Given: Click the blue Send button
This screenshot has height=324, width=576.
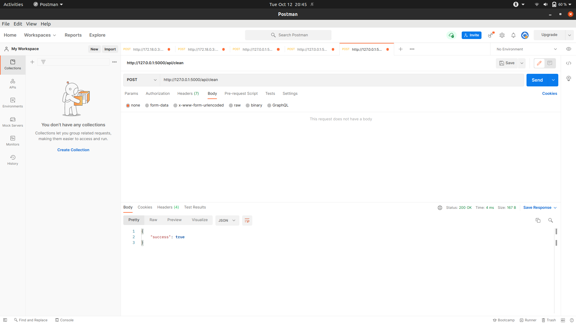Looking at the screenshot, I should [537, 80].
